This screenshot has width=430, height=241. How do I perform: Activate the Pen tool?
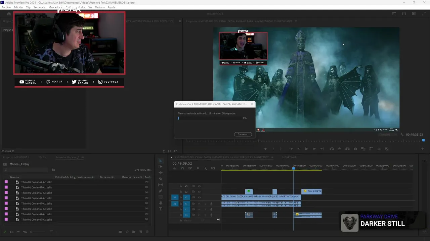pos(161,191)
